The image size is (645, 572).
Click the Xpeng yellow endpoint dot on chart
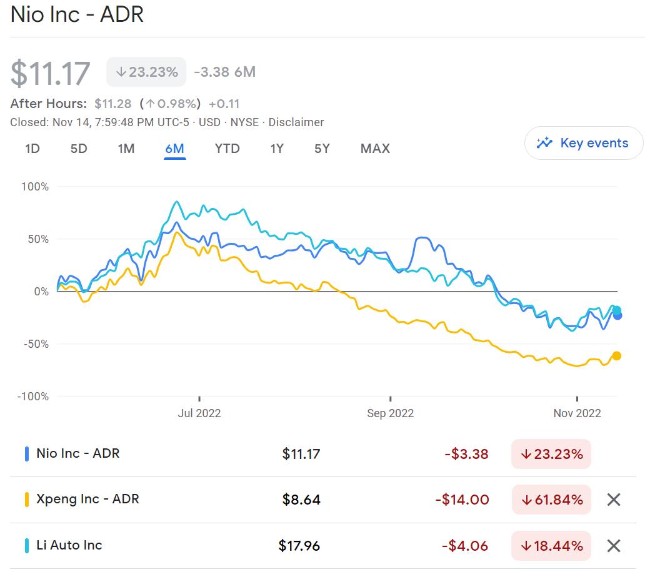(x=617, y=356)
